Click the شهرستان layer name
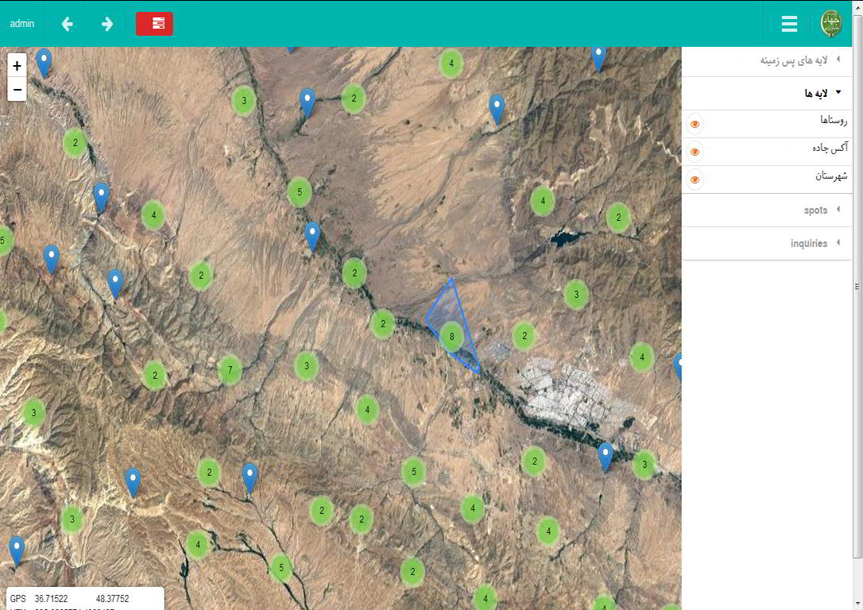The width and height of the screenshot is (863, 610). tap(831, 176)
